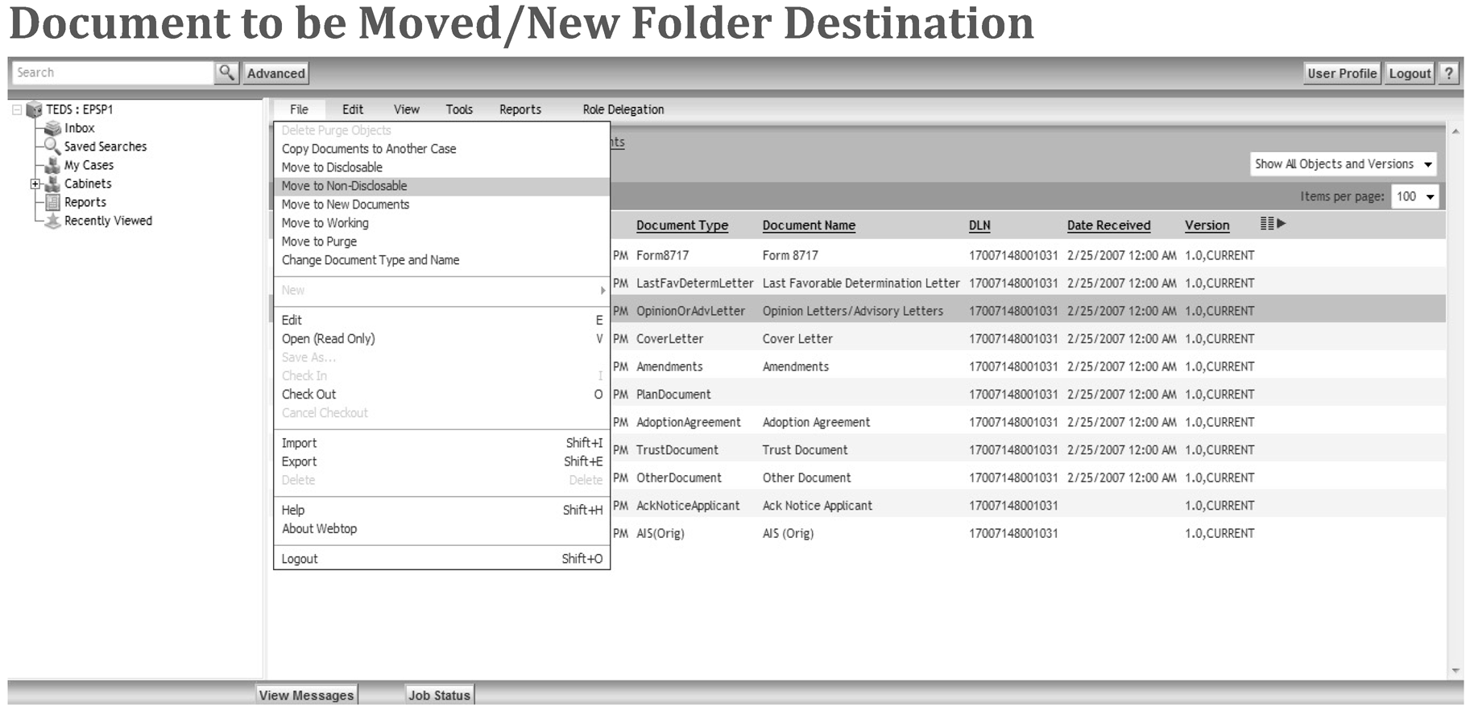Viewport: 1470px width, 711px height.
Task: Open the Inbox tray icon
Action: point(53,128)
